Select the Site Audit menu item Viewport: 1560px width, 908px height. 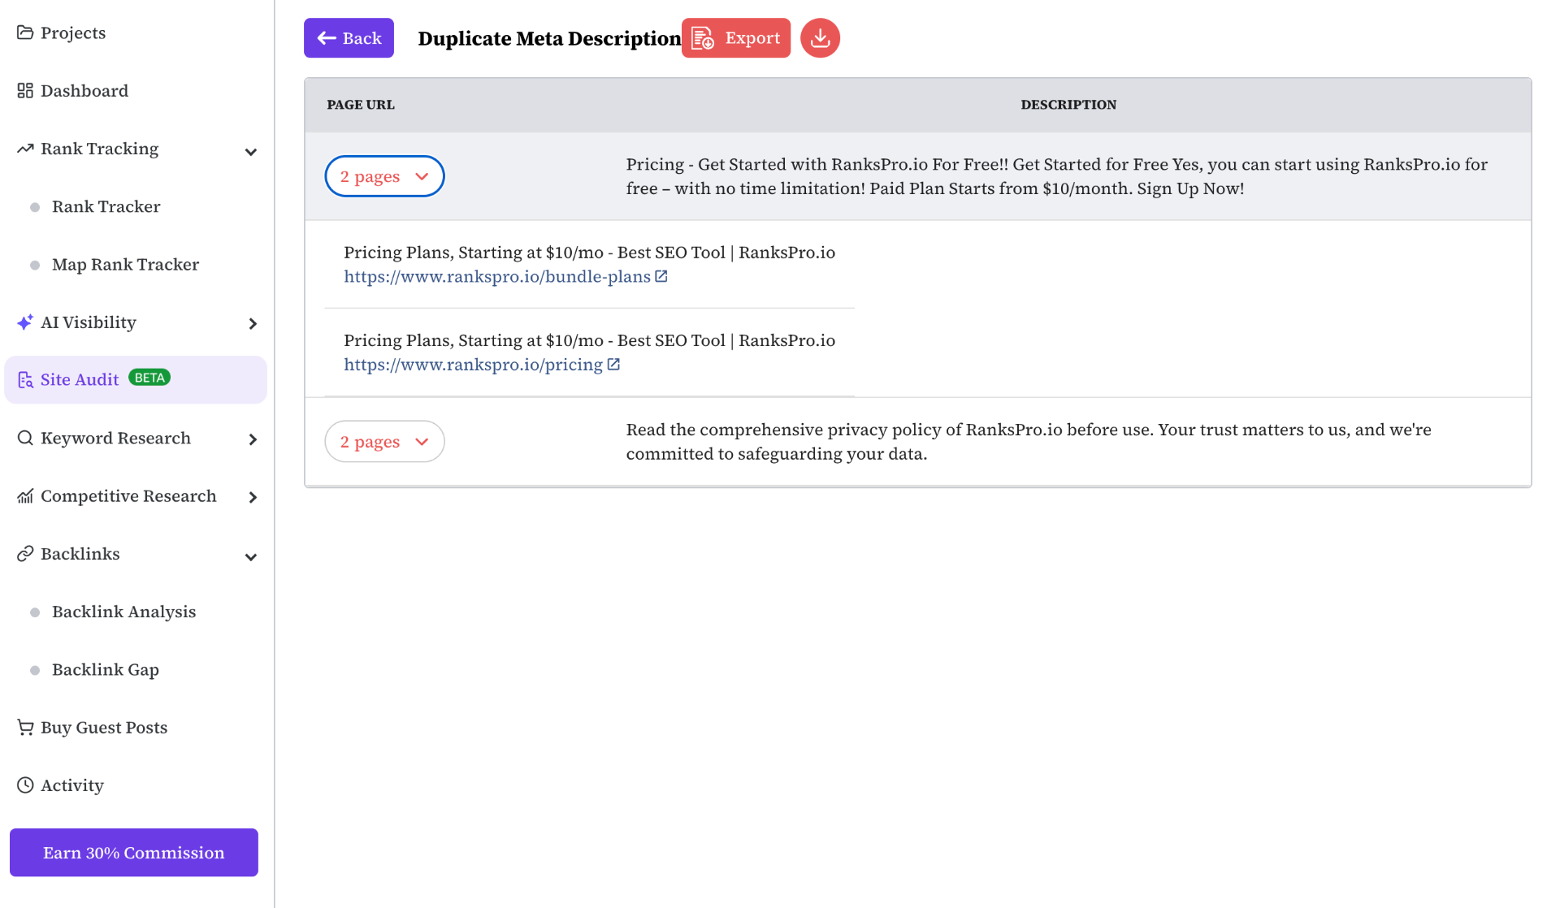tap(136, 379)
